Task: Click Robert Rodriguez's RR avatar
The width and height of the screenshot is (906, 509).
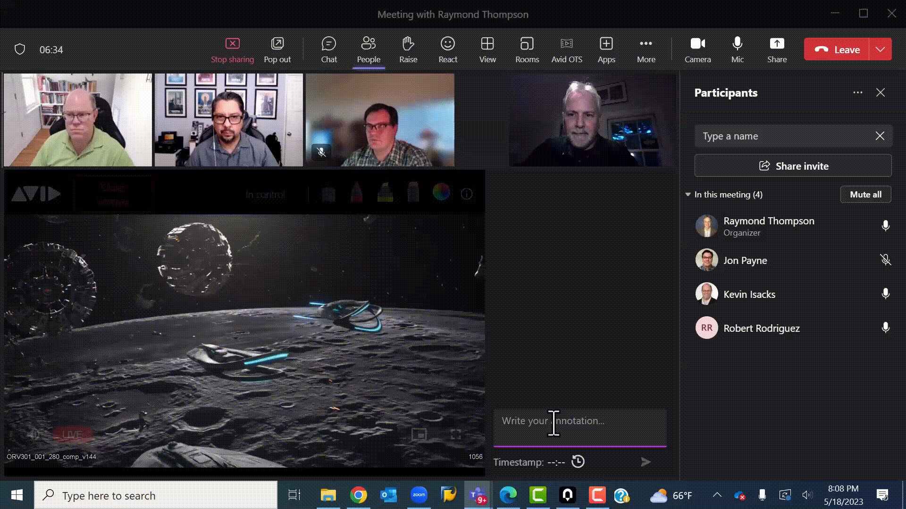Action: click(x=706, y=328)
